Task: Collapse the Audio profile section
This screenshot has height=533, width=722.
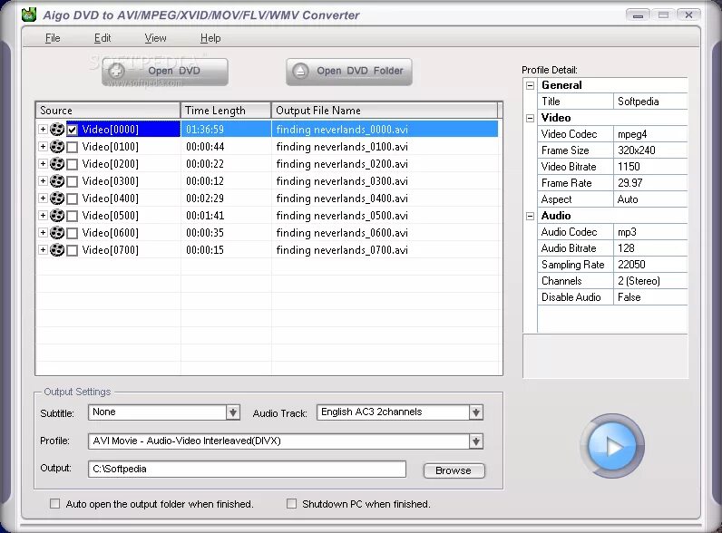Action: [530, 216]
